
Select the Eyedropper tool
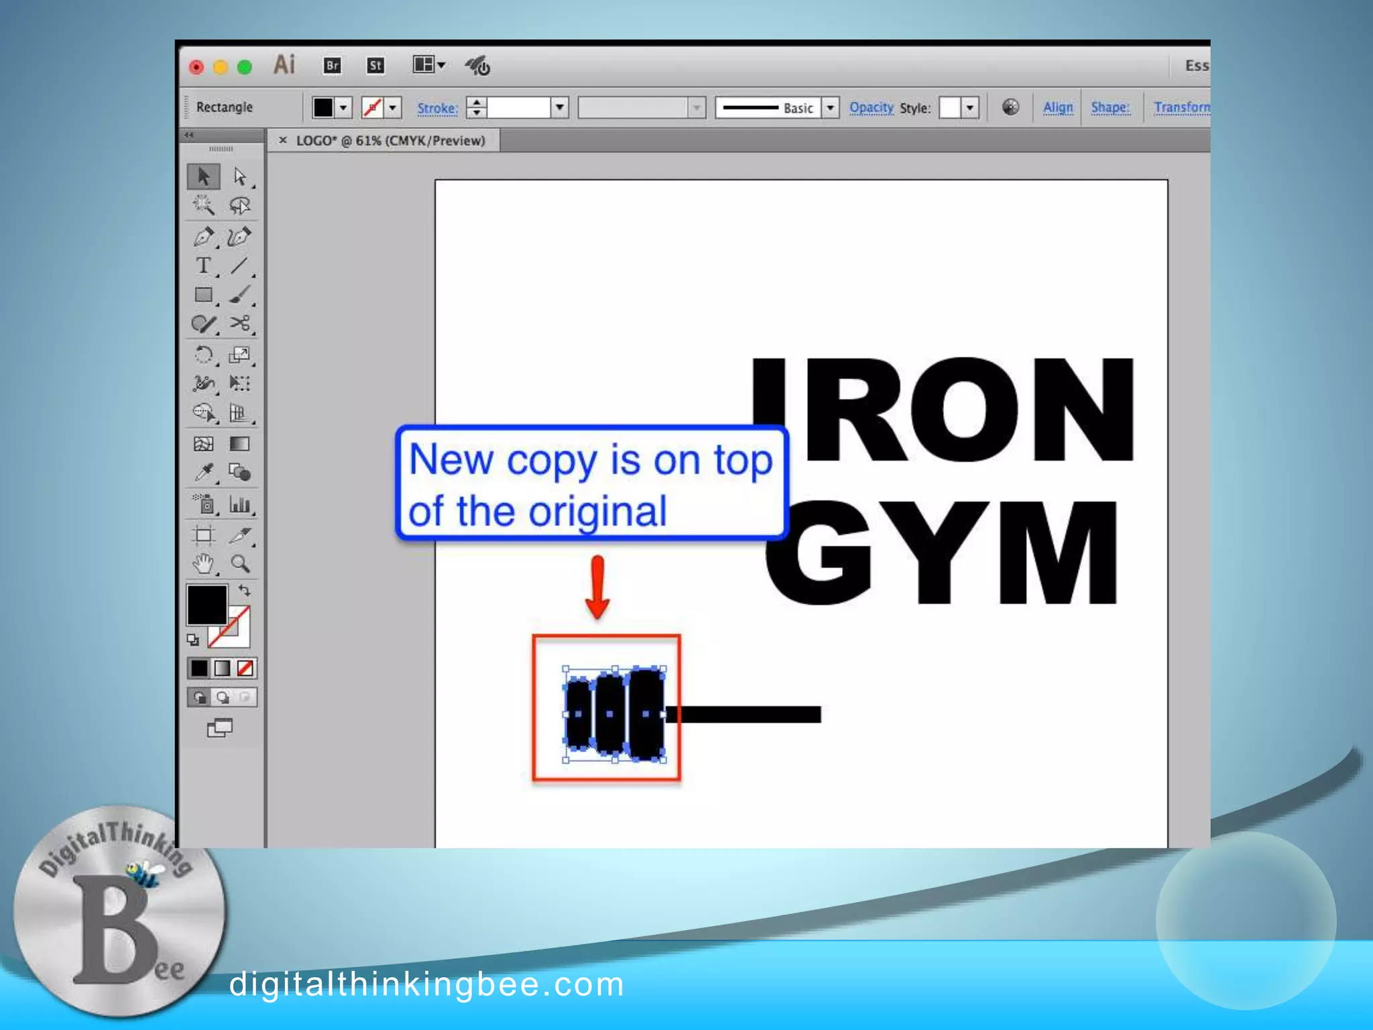(203, 473)
